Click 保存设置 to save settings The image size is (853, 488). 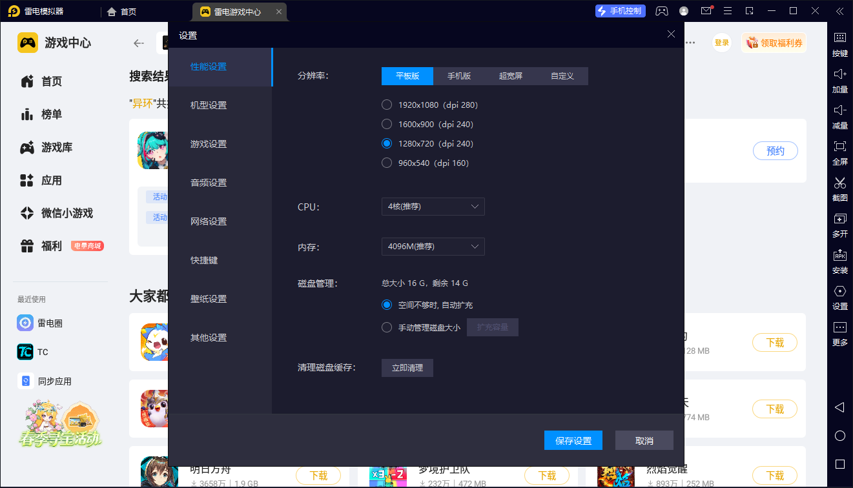point(573,440)
